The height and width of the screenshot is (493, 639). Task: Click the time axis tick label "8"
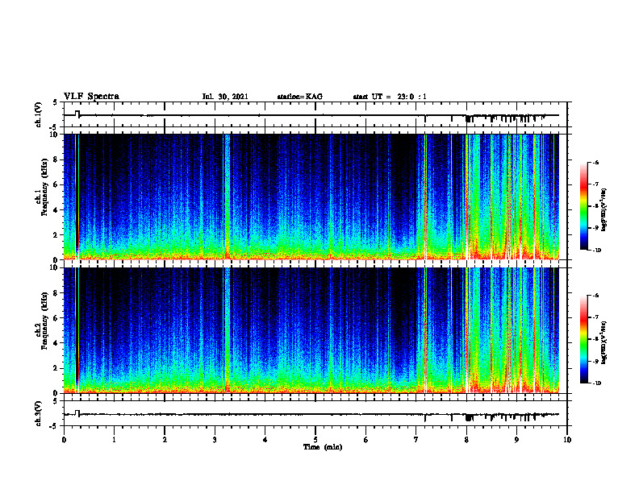[466, 440]
